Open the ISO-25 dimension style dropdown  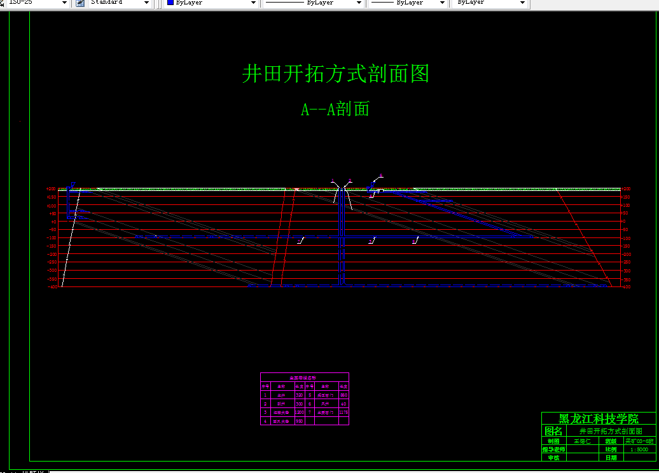click(x=64, y=3)
